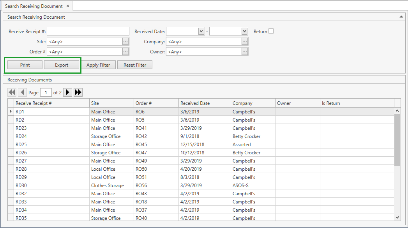408x228 pixels.
Task: Reset the search filters
Action: coord(135,65)
